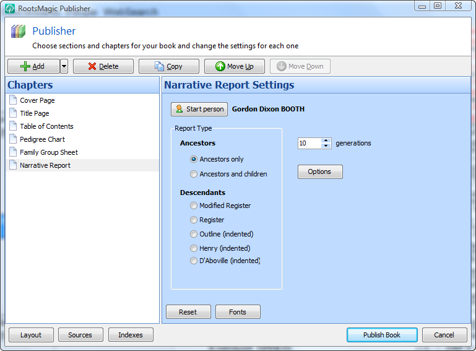Click the Cover Page document icon

13,100
